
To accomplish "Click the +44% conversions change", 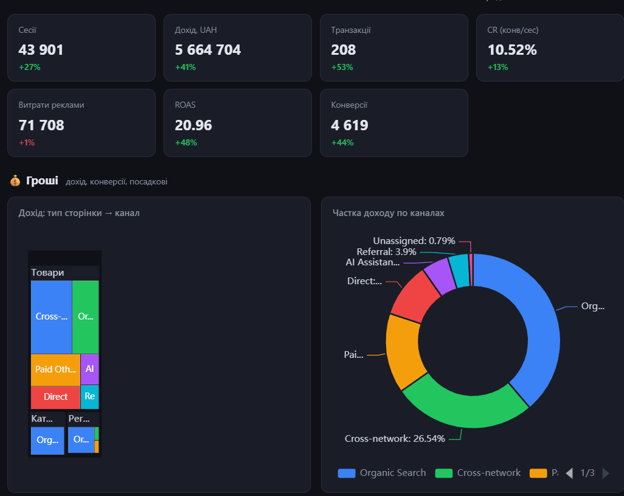I will (x=342, y=142).
